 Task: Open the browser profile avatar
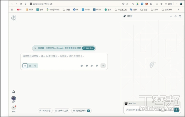[x=181, y=4]
